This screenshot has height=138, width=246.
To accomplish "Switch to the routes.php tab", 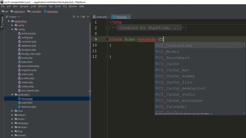I will click(100, 17).
